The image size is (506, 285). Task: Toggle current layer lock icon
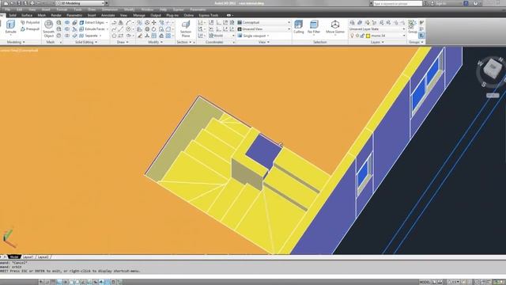point(362,36)
